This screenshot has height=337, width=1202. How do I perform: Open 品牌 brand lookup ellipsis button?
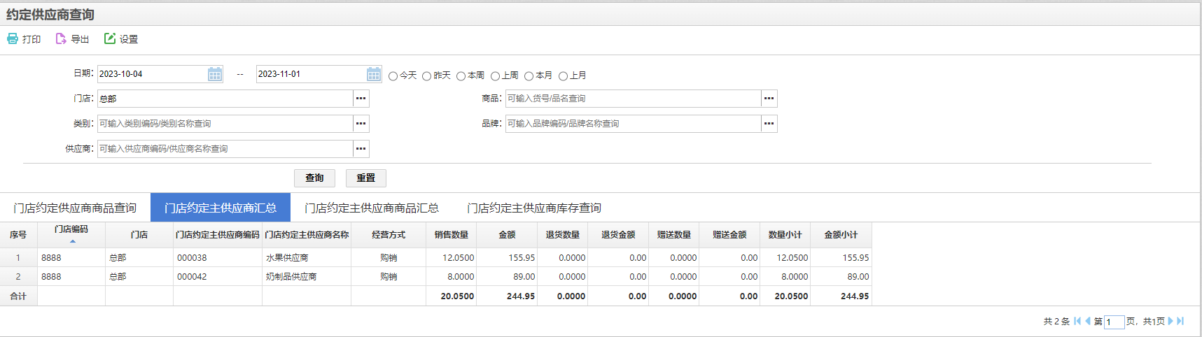click(x=769, y=124)
